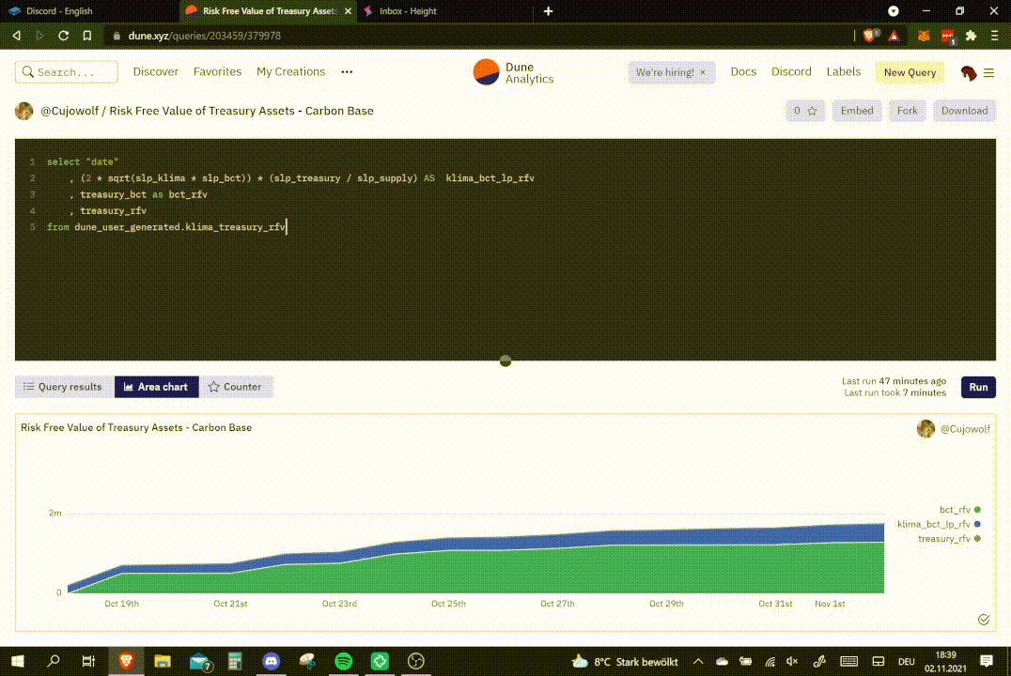Open the Discover page from the navigation
1011x676 pixels.
point(155,71)
